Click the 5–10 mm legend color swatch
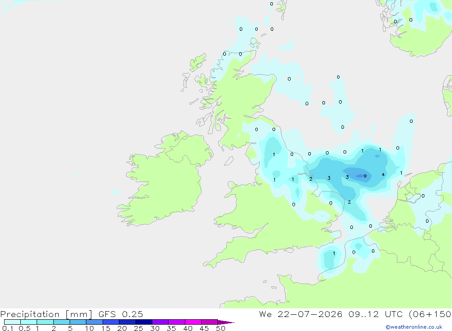Image resolution: width=452 pixels, height=331 pixels. [x=78, y=322]
